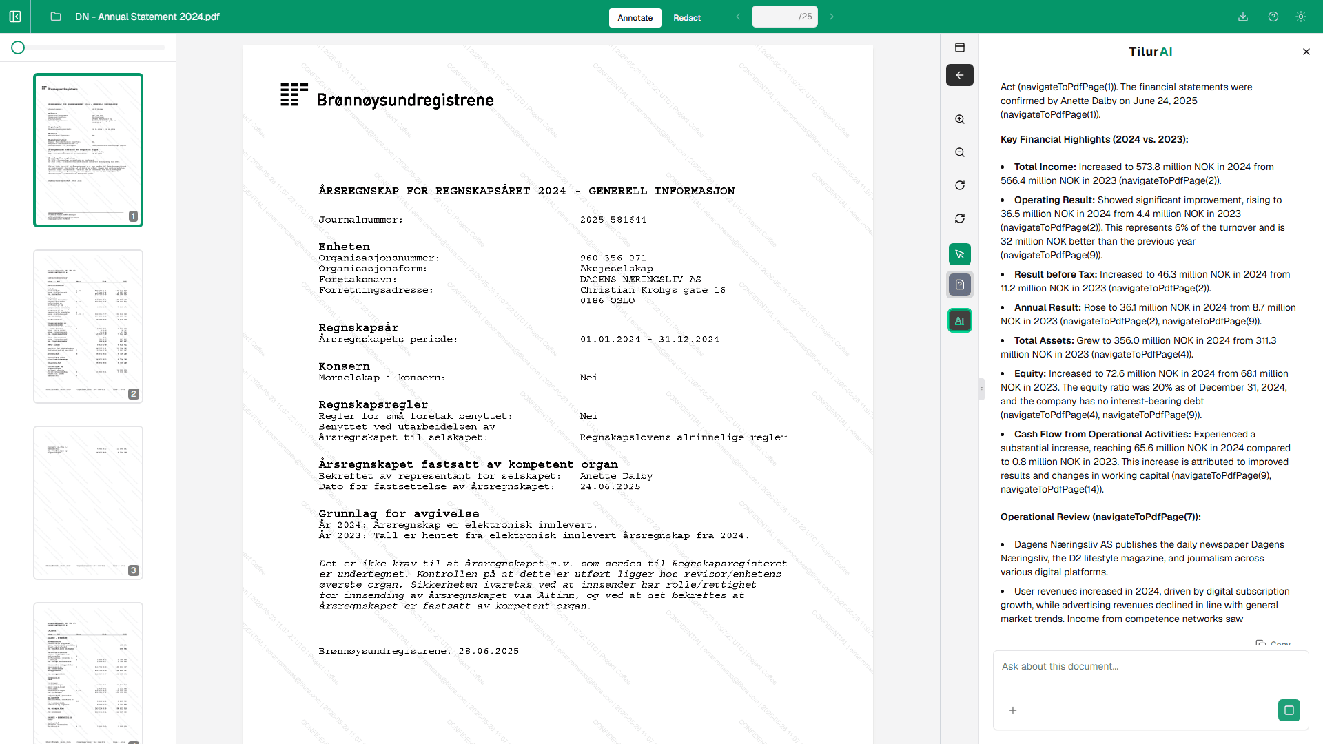Toggle the left sidebar panel icon
The image size is (1323, 744).
click(x=15, y=17)
